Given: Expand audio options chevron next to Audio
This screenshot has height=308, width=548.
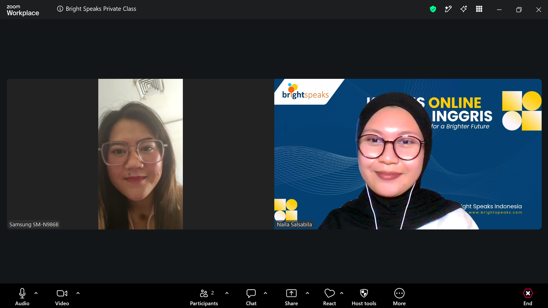Looking at the screenshot, I should 36,293.
